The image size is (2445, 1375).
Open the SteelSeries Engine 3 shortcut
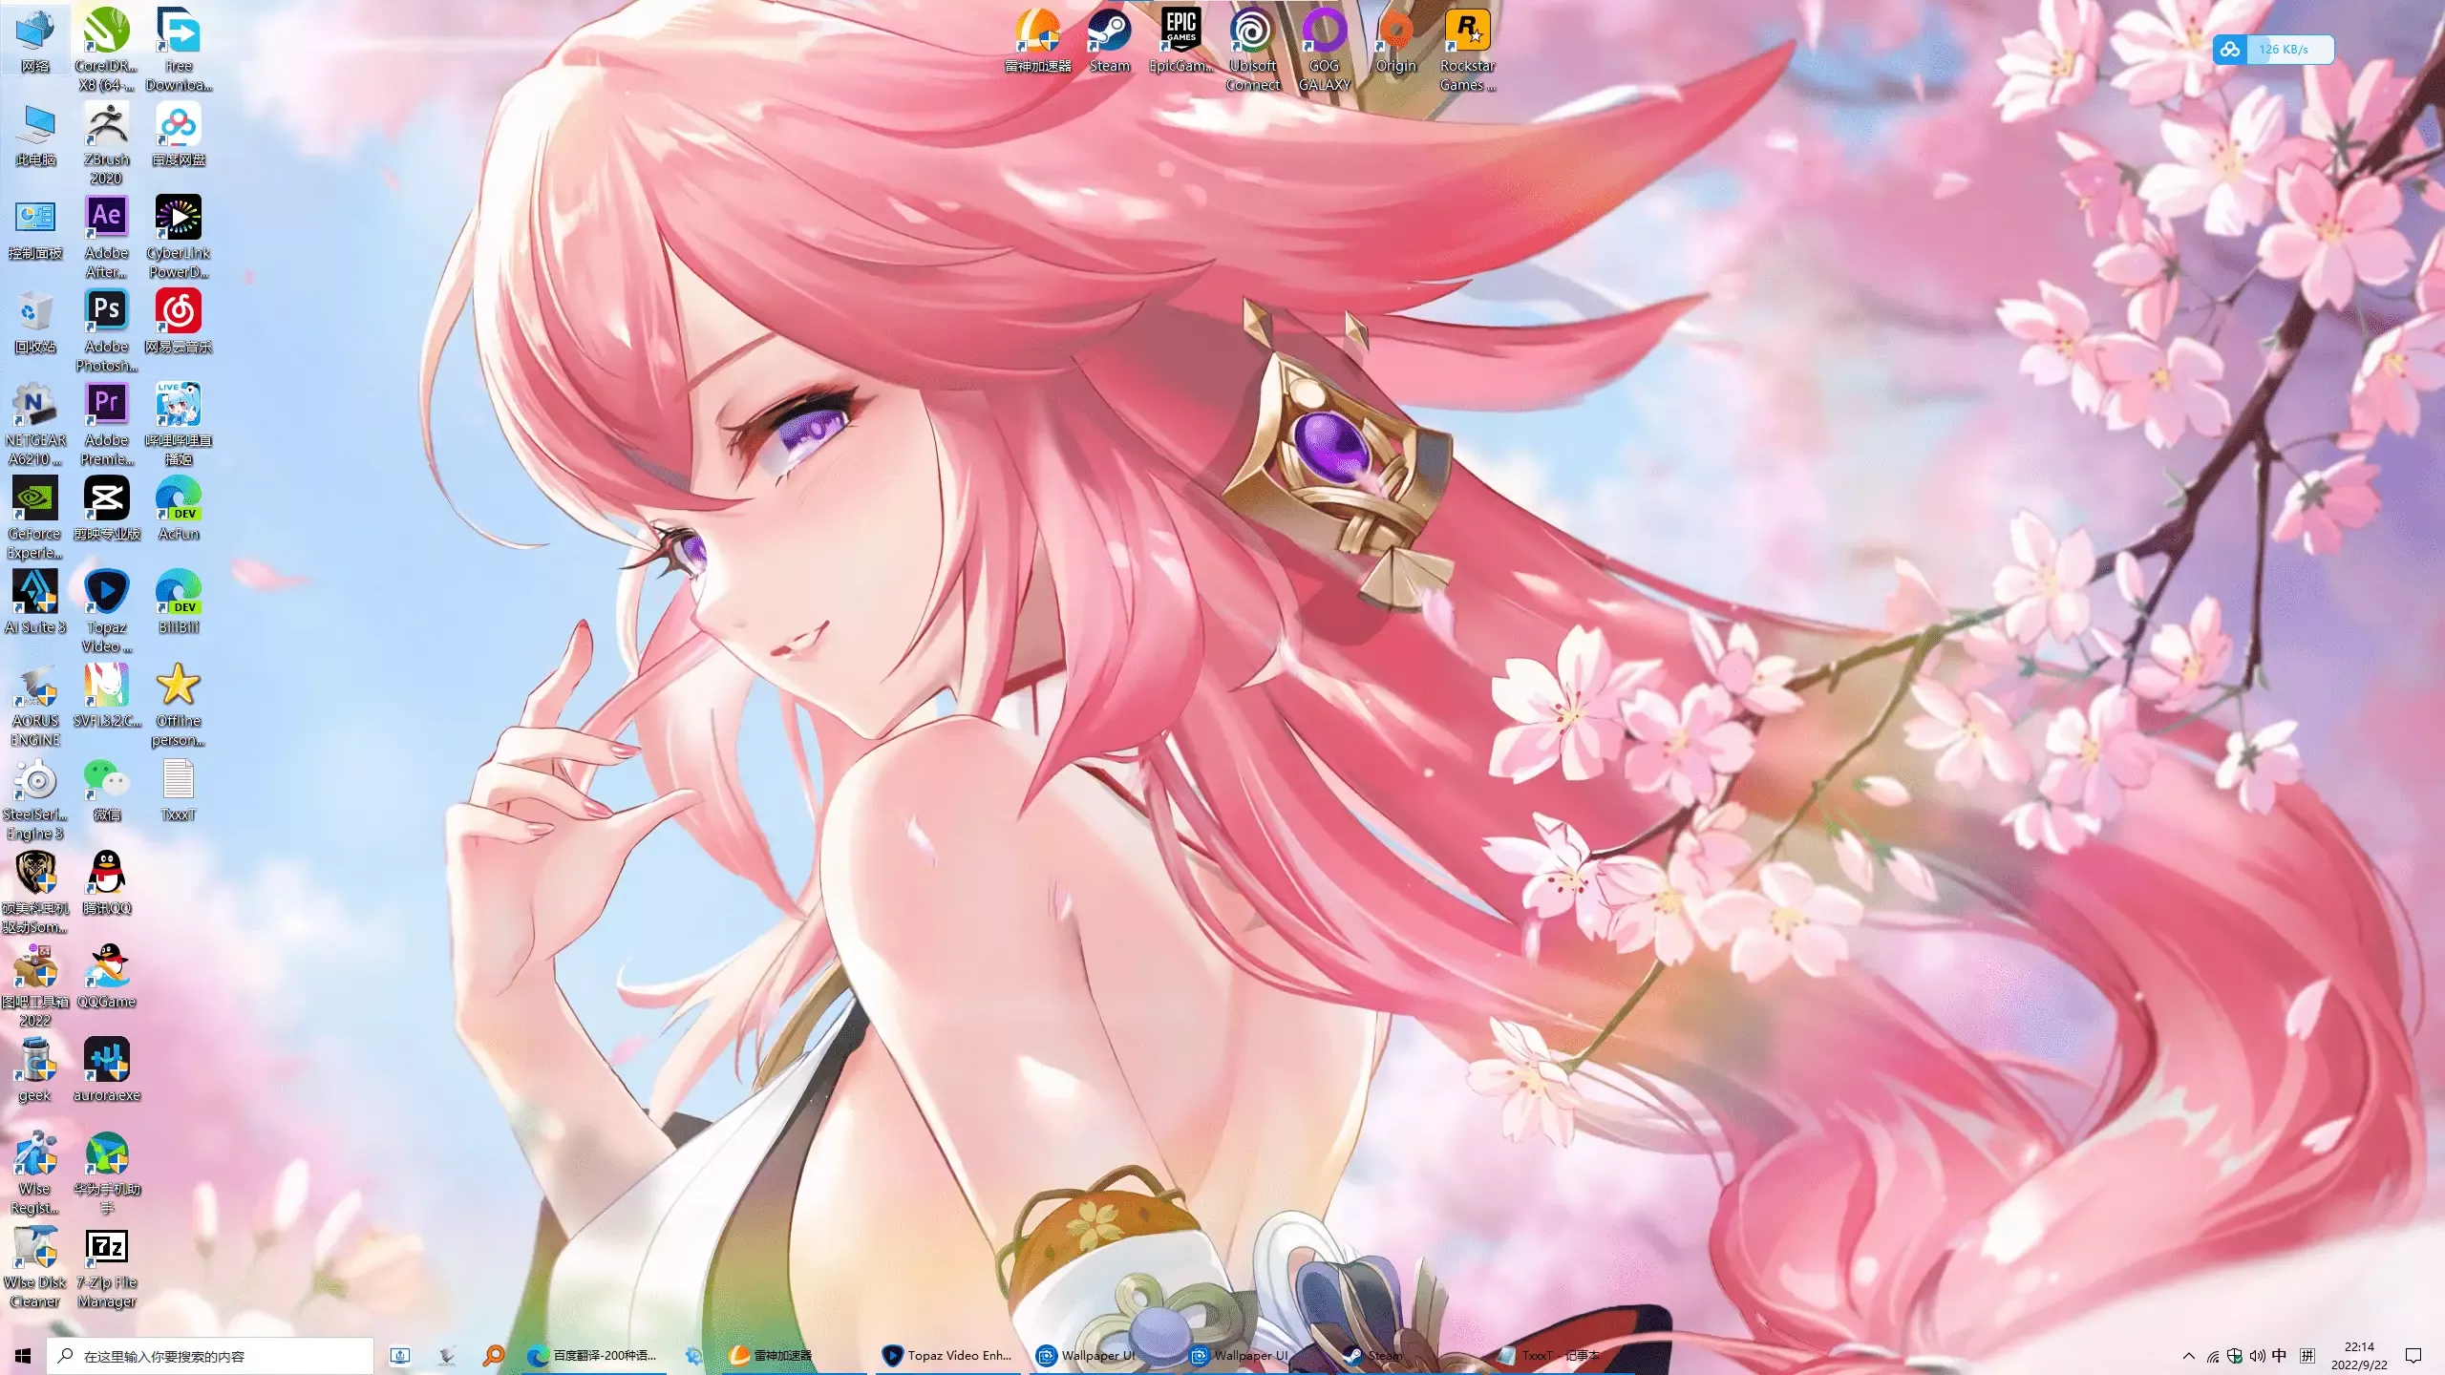point(34,798)
